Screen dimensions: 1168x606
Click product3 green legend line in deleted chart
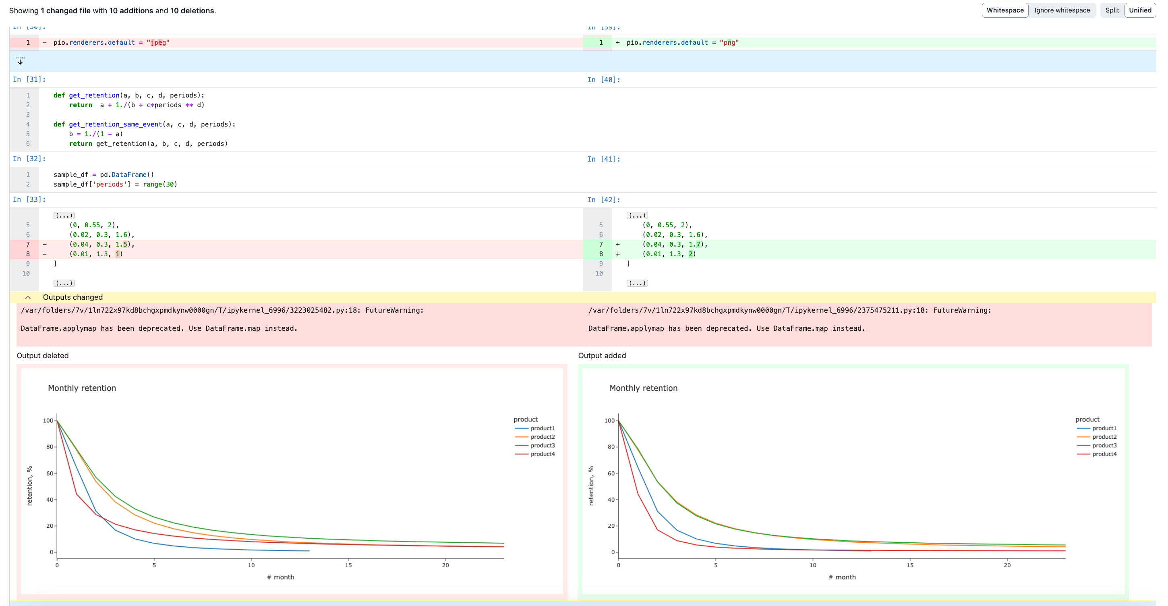tap(522, 445)
